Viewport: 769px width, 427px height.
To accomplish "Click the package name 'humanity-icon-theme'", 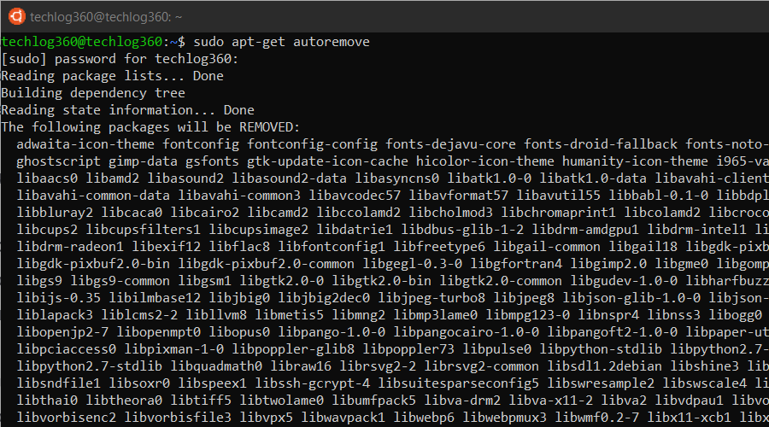I will (635, 161).
